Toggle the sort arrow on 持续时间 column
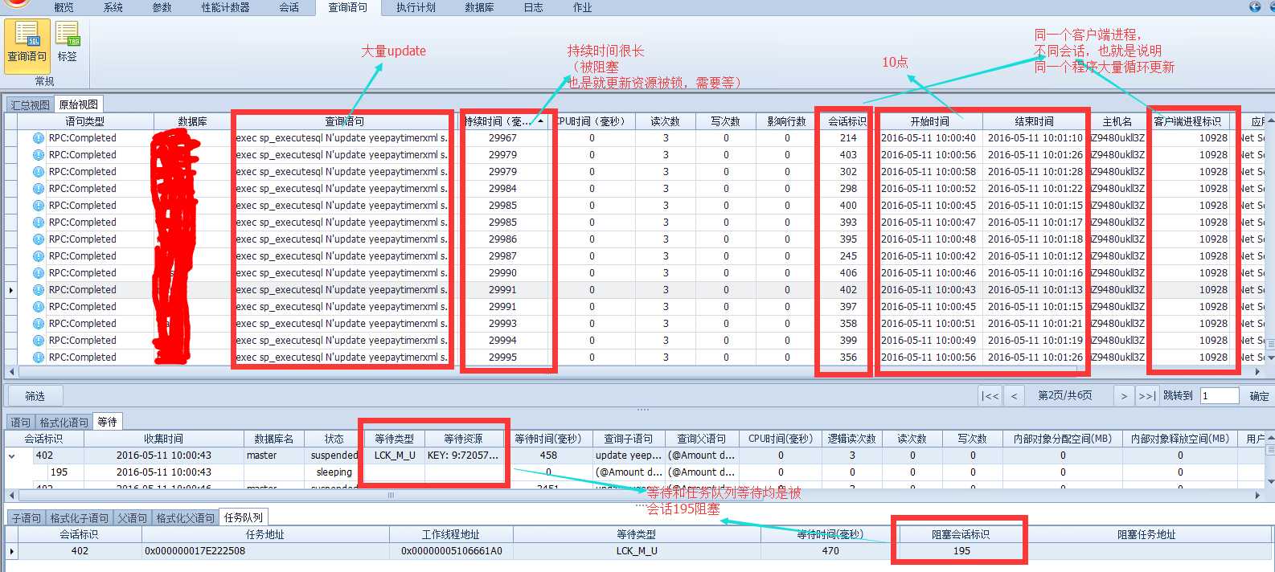Screen dimensions: 1275x572 541,121
